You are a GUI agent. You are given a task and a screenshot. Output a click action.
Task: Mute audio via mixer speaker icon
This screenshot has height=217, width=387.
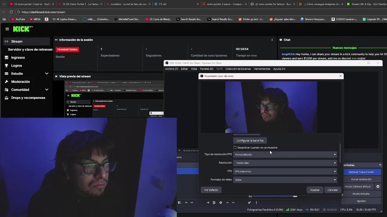coord(250,196)
